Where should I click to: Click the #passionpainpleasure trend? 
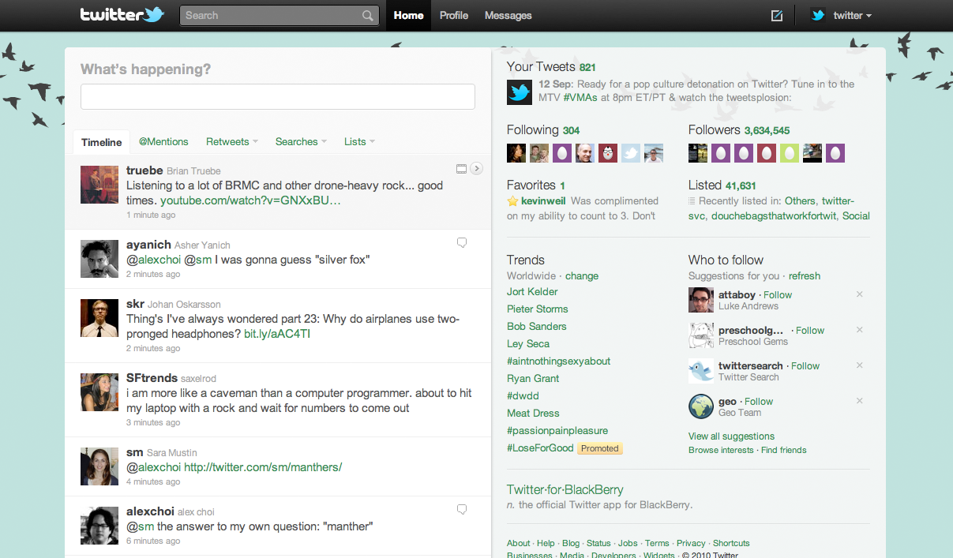(x=557, y=430)
